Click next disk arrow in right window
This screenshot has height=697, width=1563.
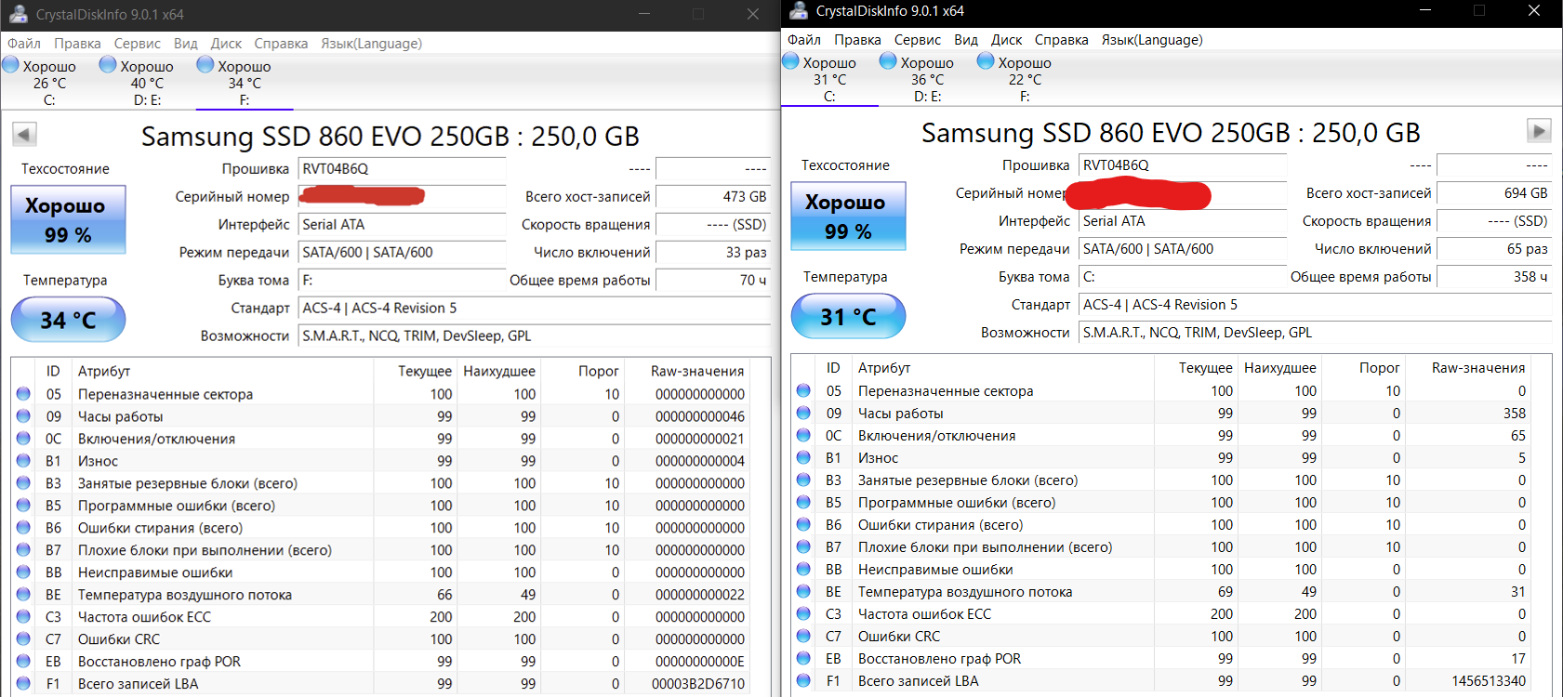pos(1539,131)
